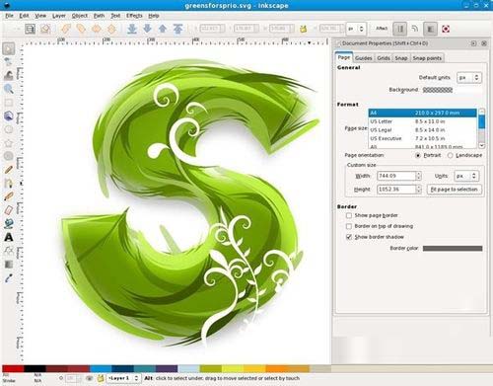Click page size list scroll-down arrow
Viewport: 493px width, 386px height.
point(482,145)
